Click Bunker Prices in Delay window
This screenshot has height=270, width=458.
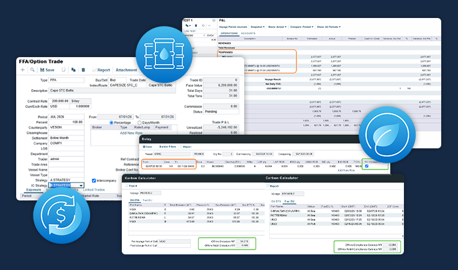168,147
